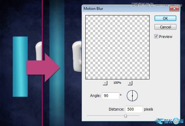185x126 pixels.
Task: Close the Motion Blur dialog
Action: (x=175, y=8)
